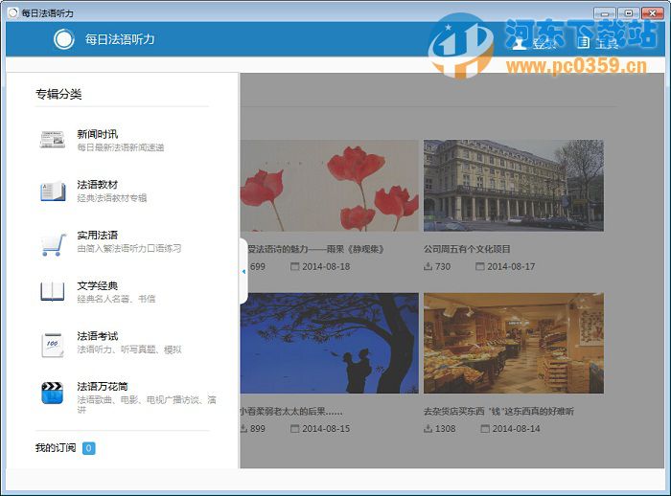Click download count 1308
Viewport: 671px width, 496px height.
point(445,428)
